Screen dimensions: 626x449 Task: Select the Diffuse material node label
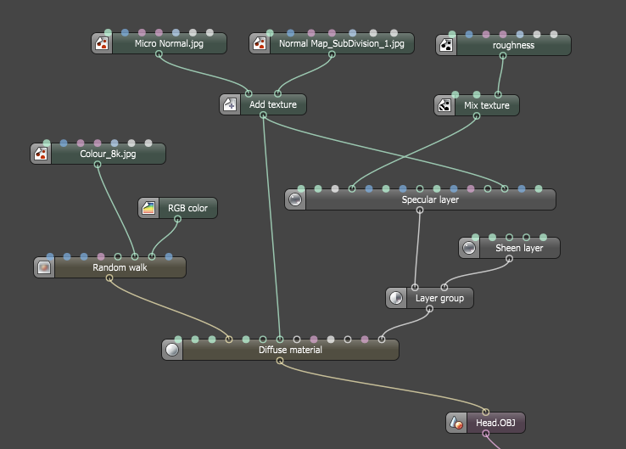(290, 350)
